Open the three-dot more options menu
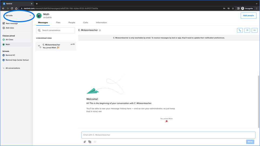This screenshot has height=146, width=260. (254, 30)
